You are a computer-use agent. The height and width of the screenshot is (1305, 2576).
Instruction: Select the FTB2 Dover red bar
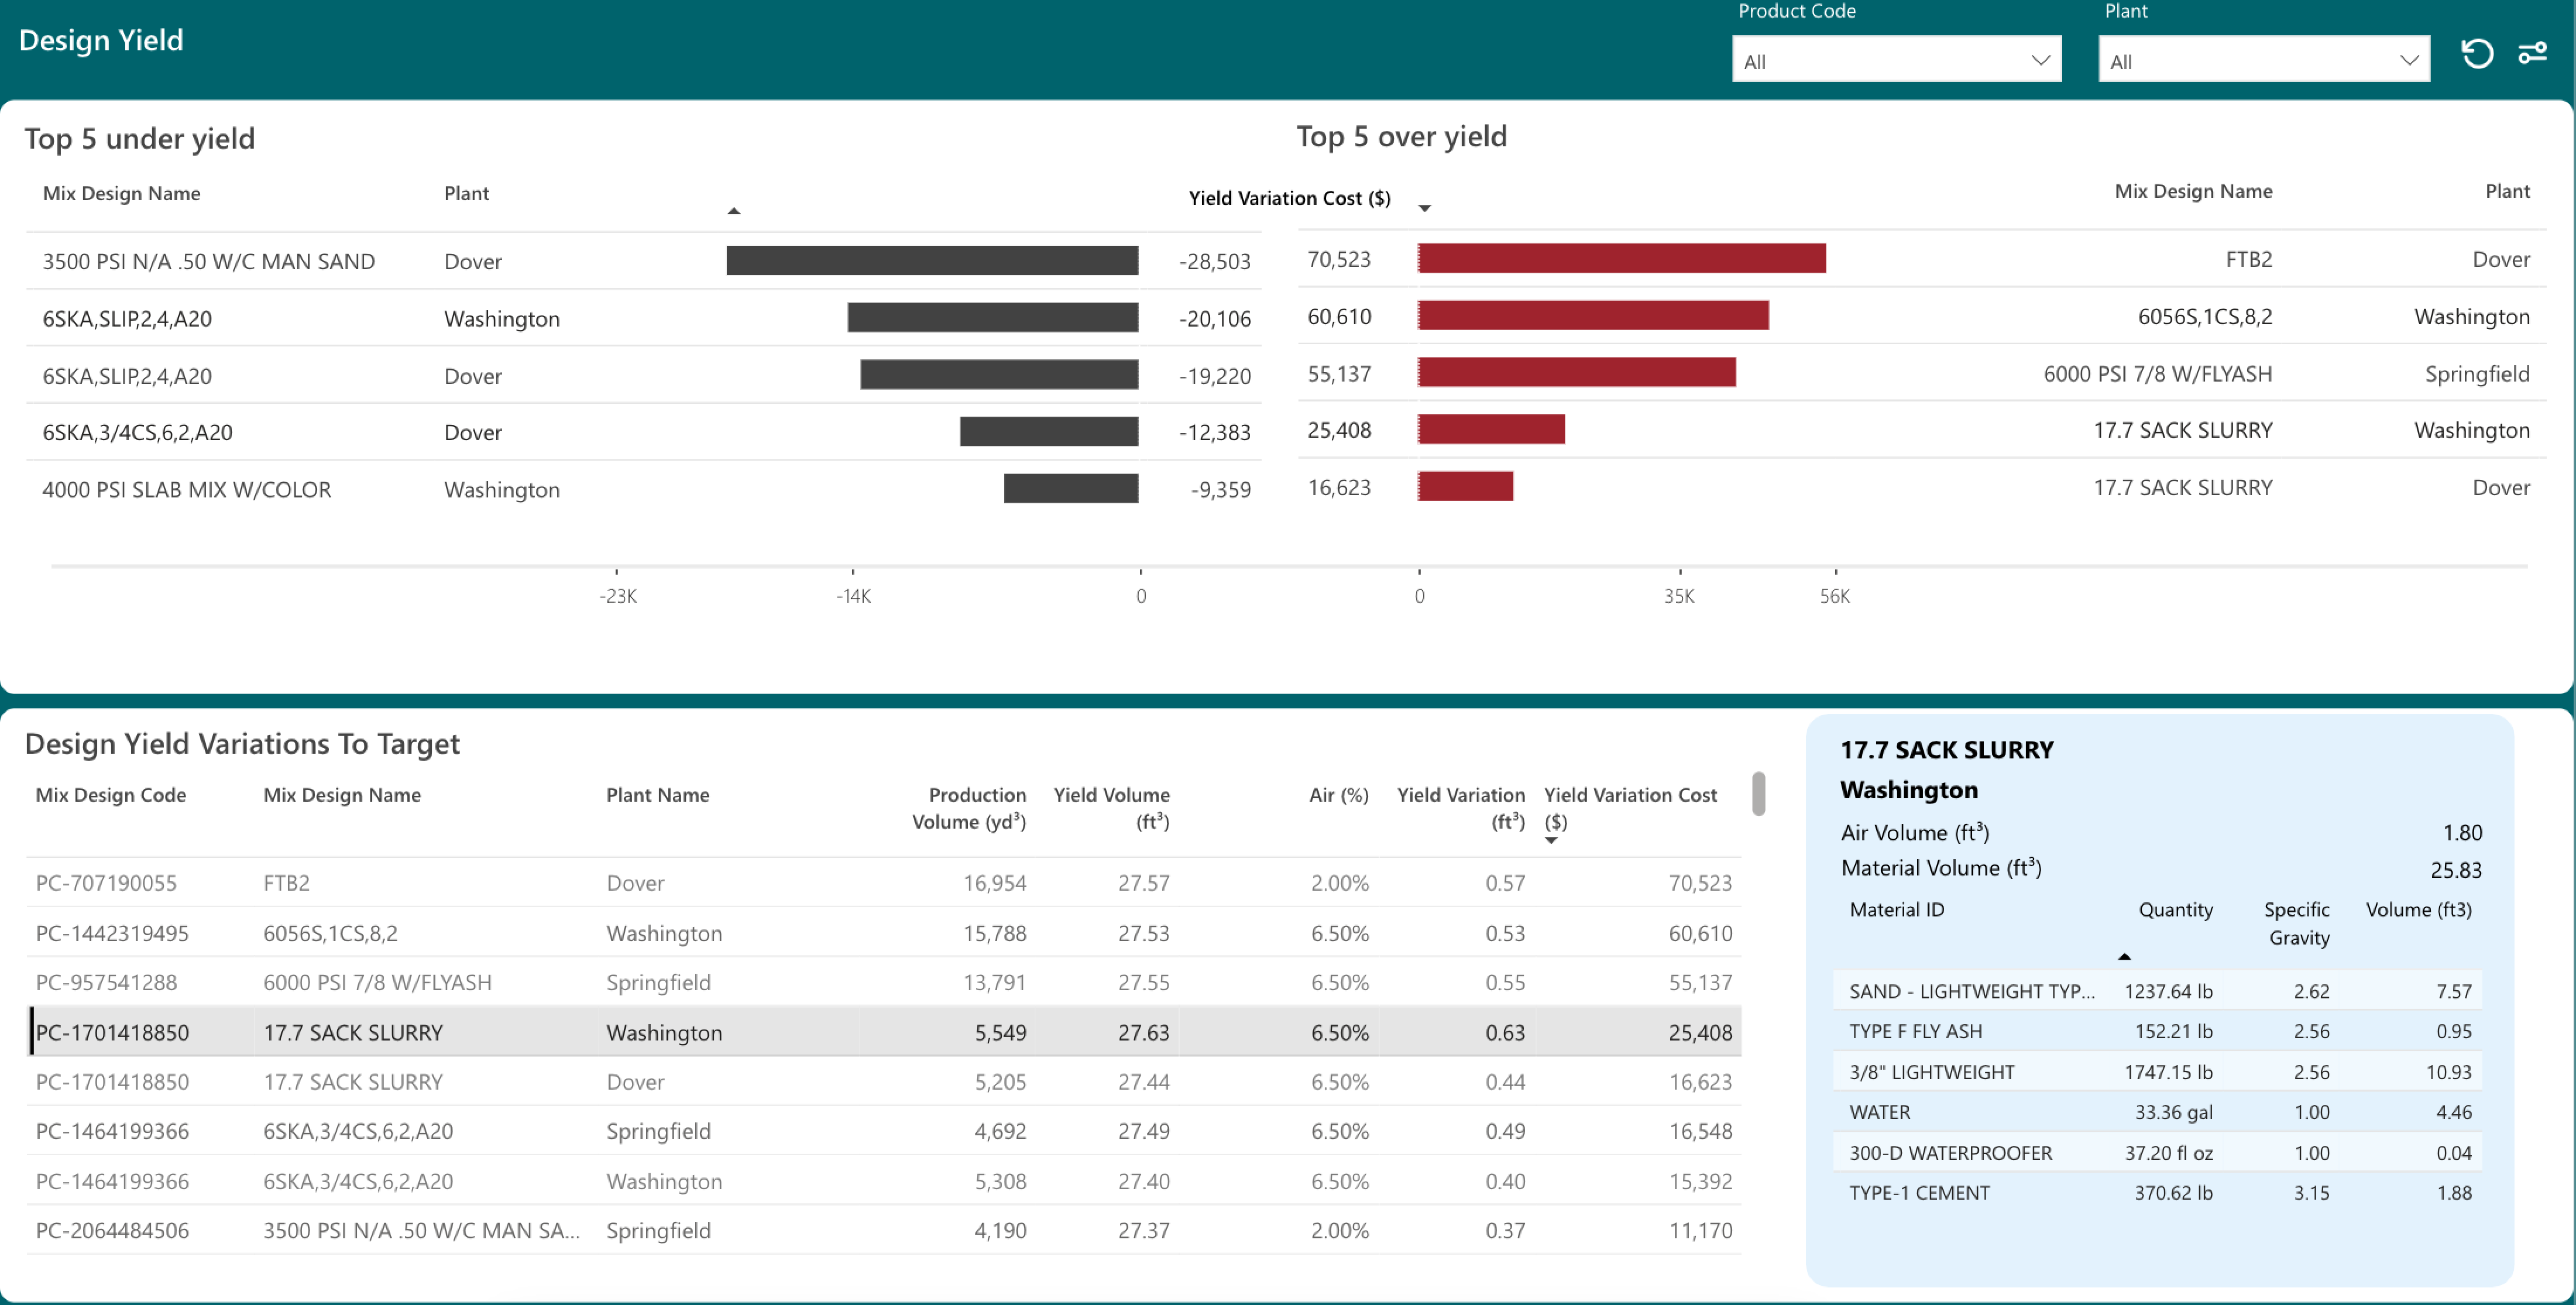tap(1621, 258)
